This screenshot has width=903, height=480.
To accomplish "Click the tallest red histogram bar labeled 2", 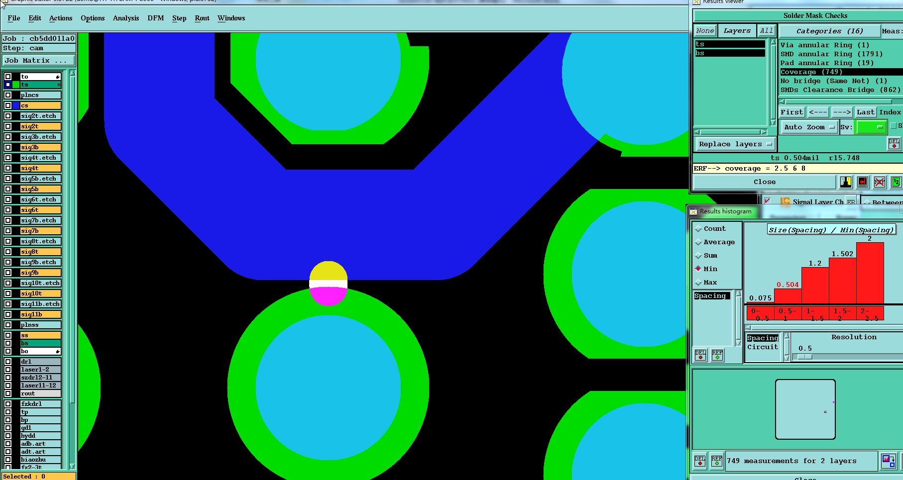I will [x=870, y=273].
